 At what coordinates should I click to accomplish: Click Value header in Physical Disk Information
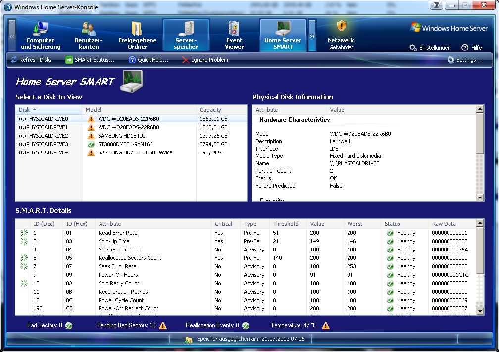(401, 110)
